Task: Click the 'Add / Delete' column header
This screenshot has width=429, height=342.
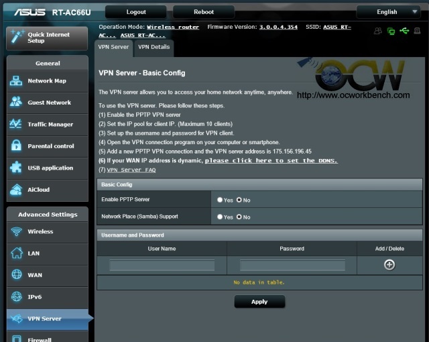Action: pyautogui.click(x=389, y=249)
